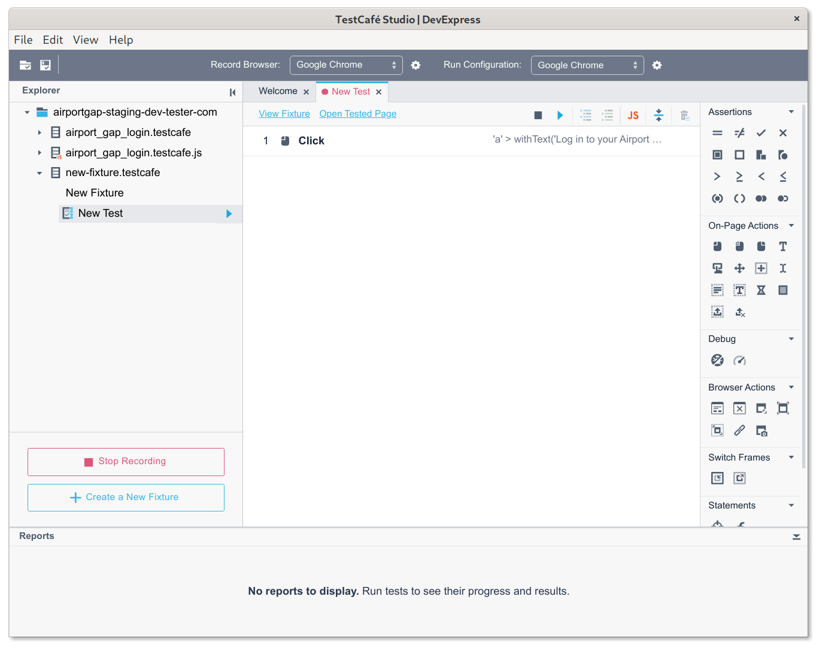
Task: Add the Not Within empty-brackets assertion
Action: 739,198
